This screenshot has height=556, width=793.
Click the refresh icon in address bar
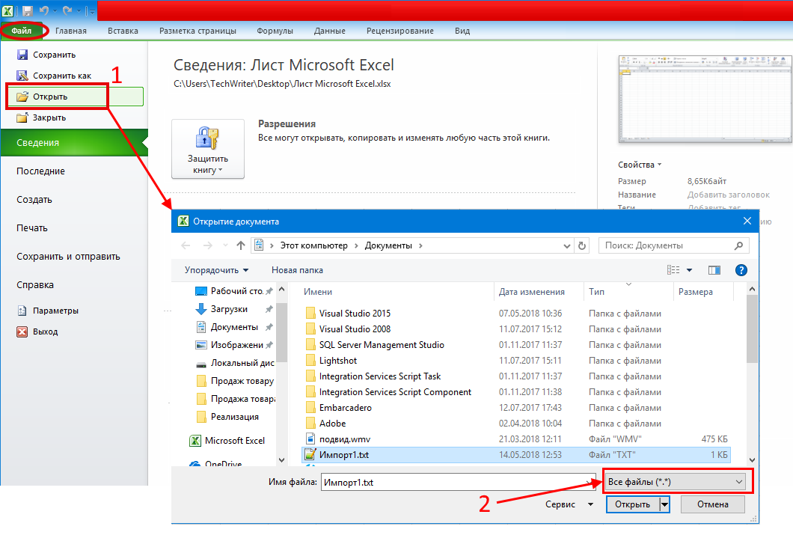[x=583, y=245]
